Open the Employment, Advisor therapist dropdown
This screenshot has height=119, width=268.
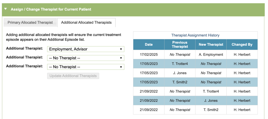(86, 49)
